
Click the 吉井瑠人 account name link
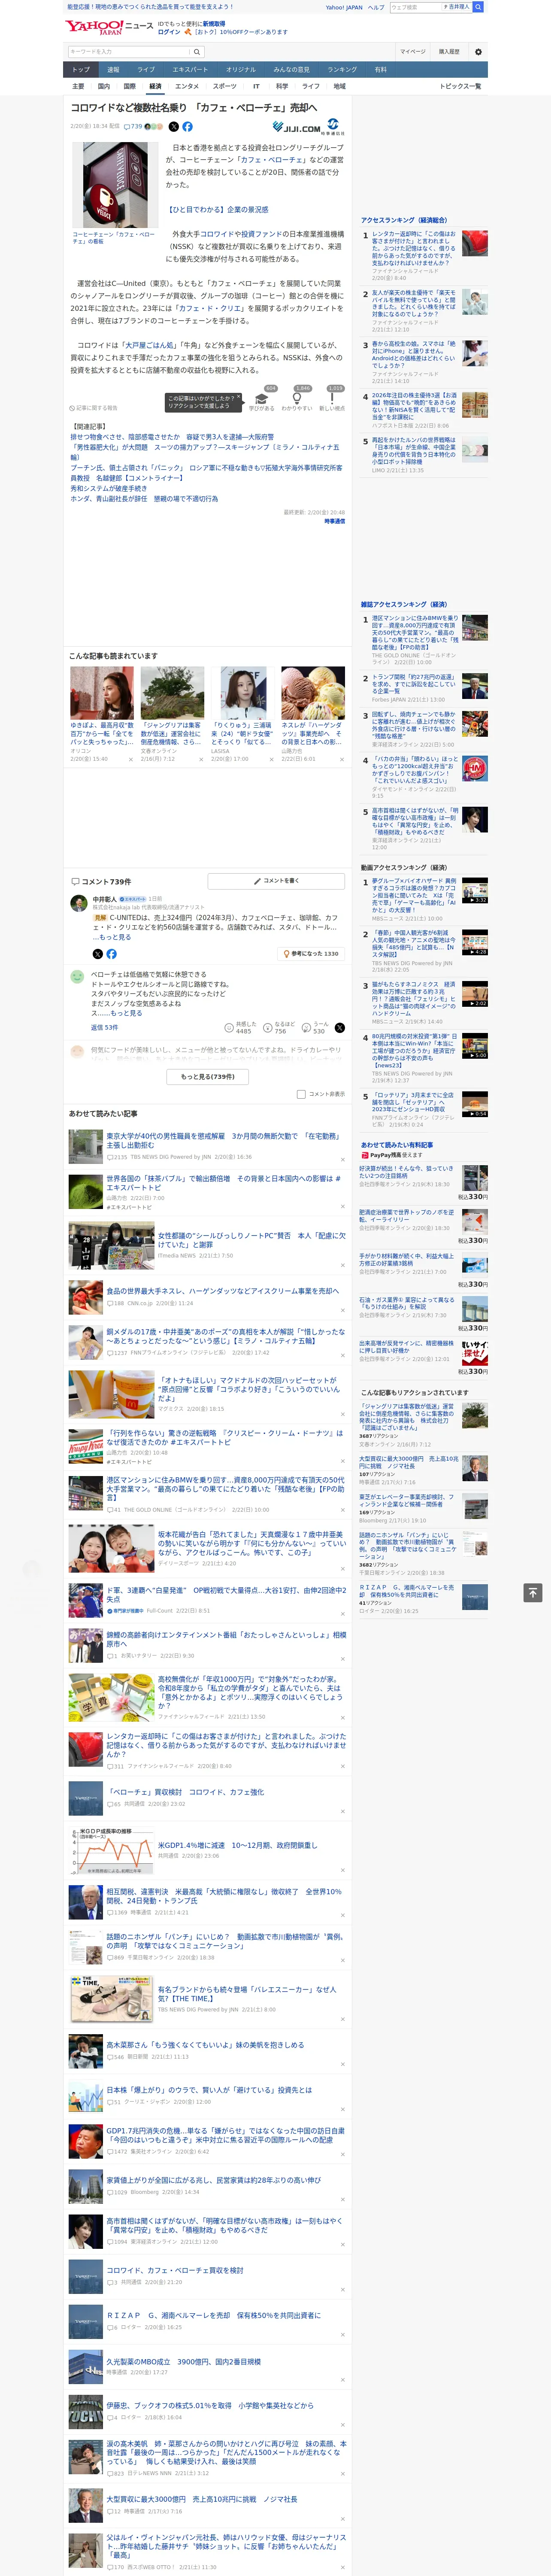pyautogui.click(x=457, y=7)
